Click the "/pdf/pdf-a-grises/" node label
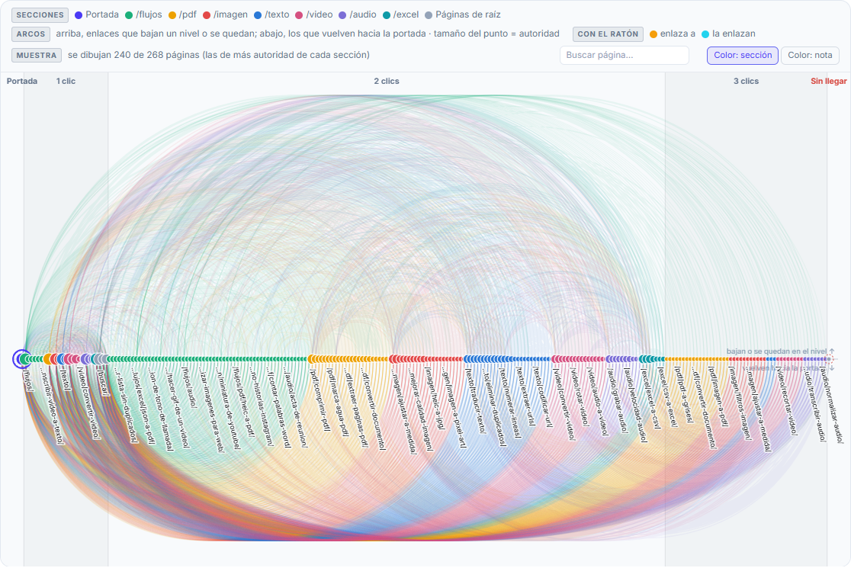This screenshot has width=851, height=568. point(683,395)
